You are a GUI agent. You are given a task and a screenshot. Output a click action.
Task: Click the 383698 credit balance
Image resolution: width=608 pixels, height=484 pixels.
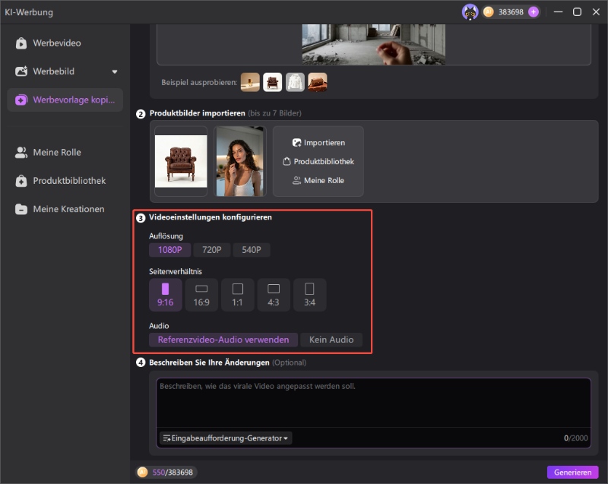coord(511,12)
